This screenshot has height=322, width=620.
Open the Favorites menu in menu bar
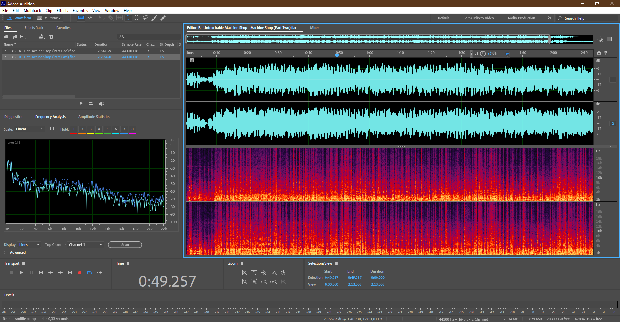pyautogui.click(x=80, y=11)
